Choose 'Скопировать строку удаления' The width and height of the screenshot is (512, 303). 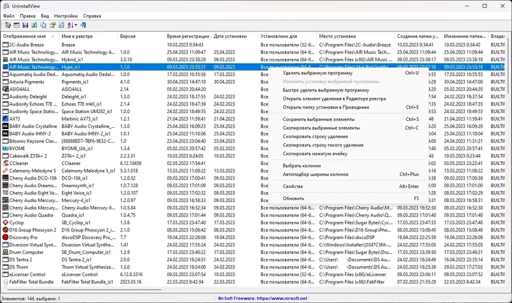coord(348,136)
